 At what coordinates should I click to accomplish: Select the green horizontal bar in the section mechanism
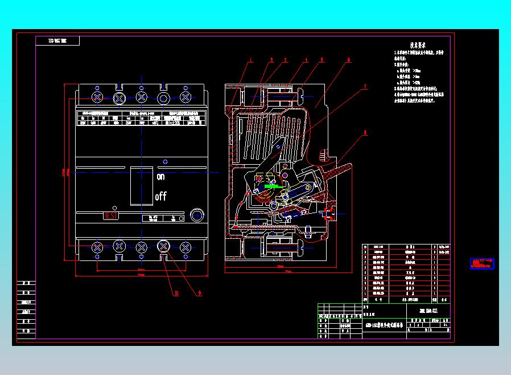click(274, 186)
